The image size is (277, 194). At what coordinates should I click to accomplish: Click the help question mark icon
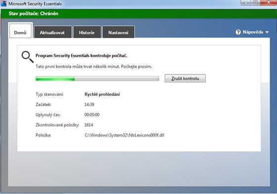point(238,32)
